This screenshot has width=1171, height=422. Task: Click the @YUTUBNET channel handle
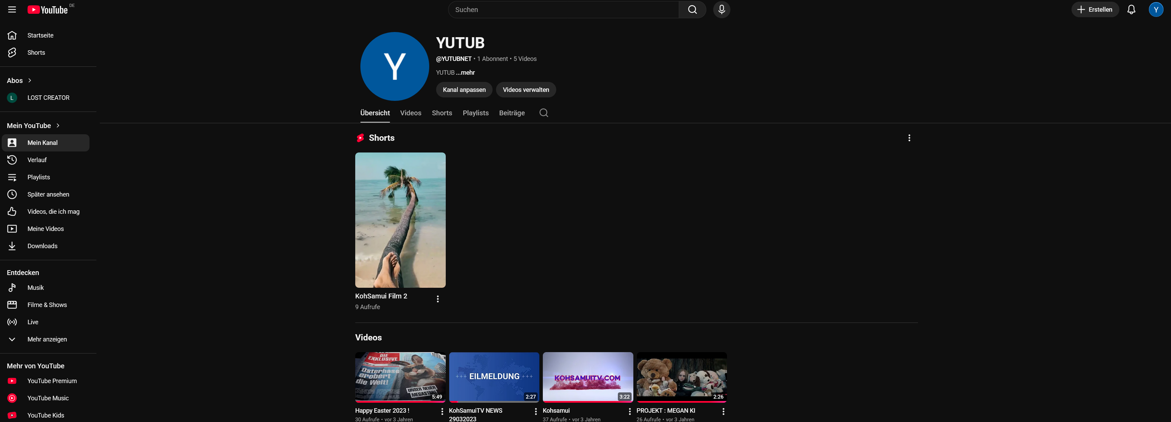click(454, 59)
